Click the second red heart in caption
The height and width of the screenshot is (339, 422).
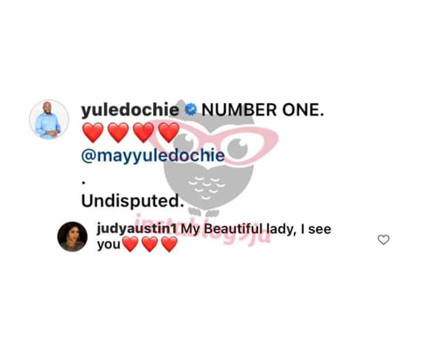tap(118, 132)
